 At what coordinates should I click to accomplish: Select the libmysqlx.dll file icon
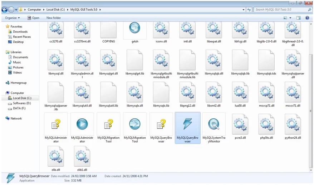(x=135, y=92)
